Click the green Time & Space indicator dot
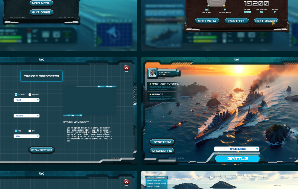Screen dimensions: 298x189 point(209,6)
